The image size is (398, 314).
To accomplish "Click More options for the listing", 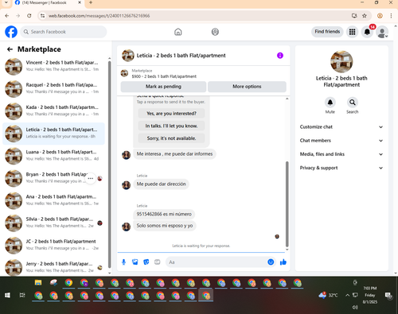I will [x=247, y=87].
